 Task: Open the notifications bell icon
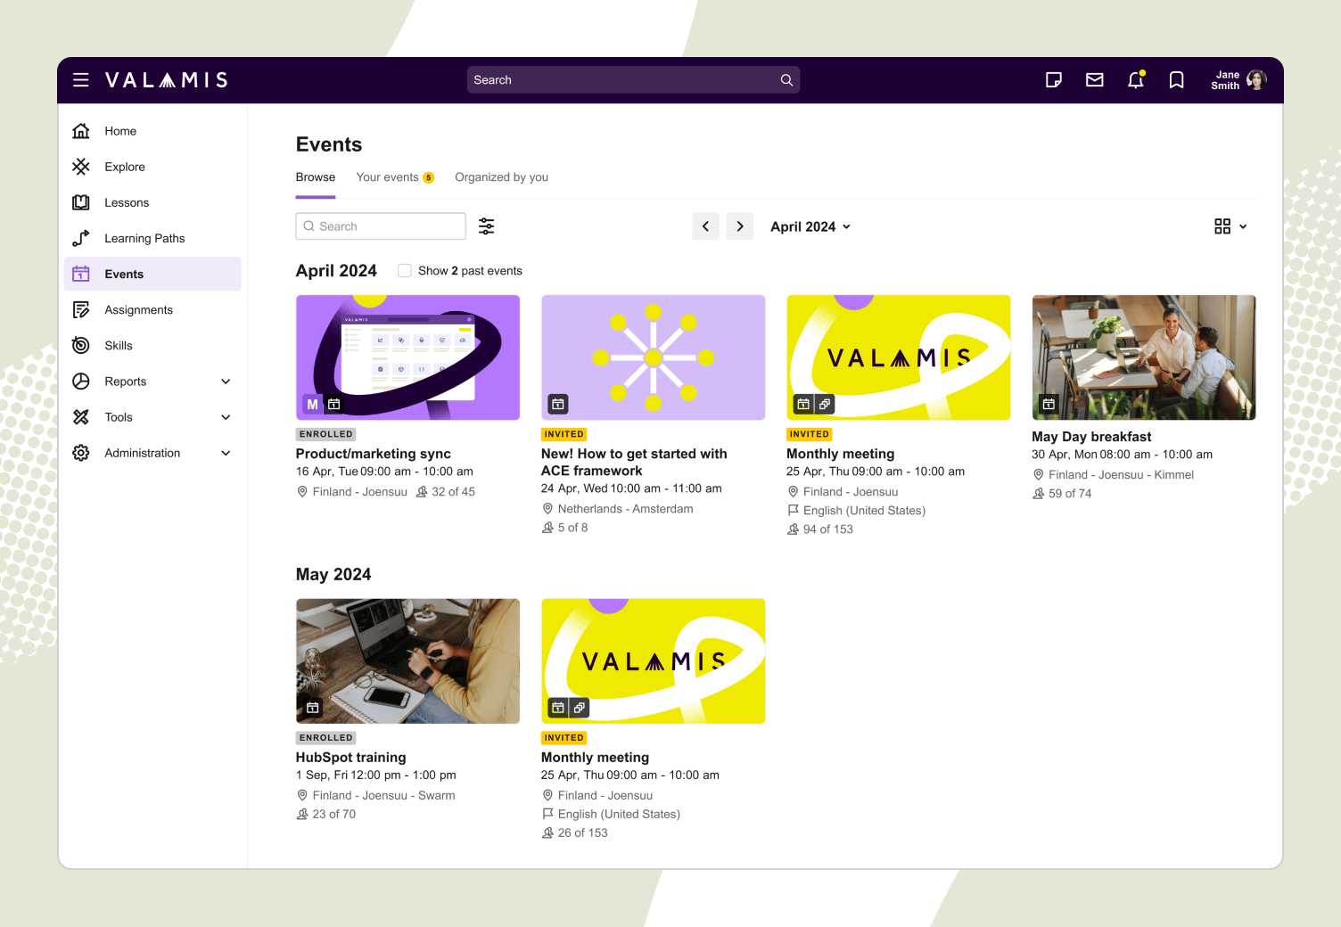1136,80
